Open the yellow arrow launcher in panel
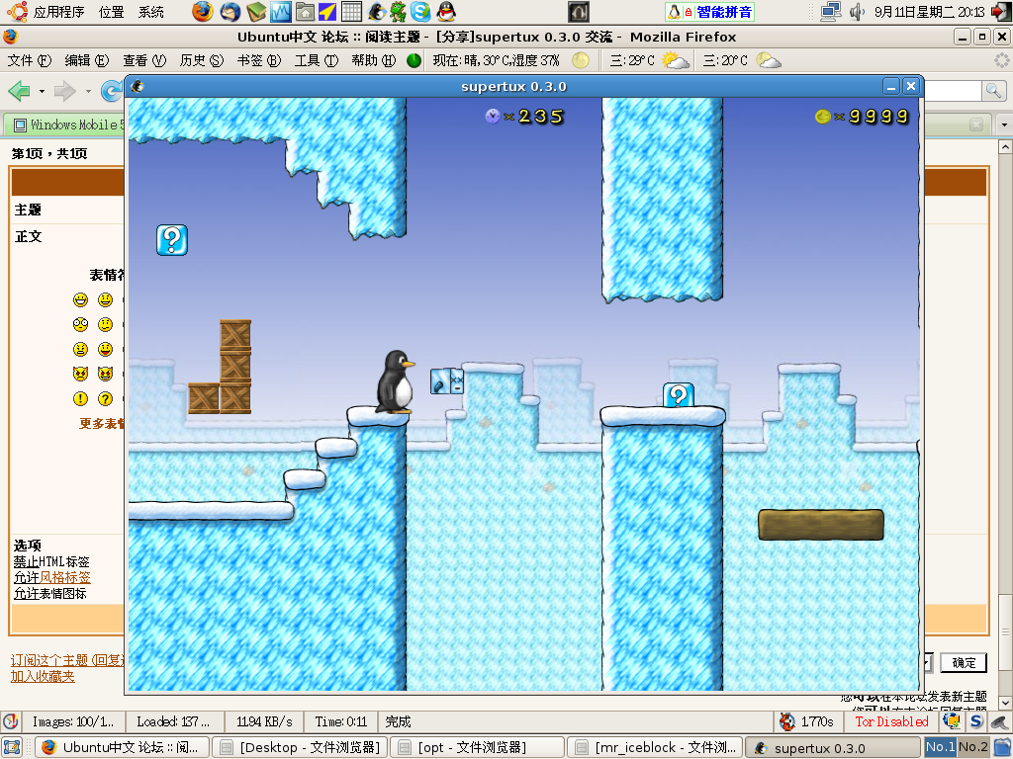 (327, 11)
